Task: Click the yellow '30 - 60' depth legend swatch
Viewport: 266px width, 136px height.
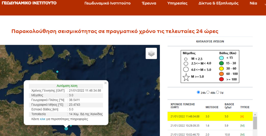Action: [x=221, y=68]
